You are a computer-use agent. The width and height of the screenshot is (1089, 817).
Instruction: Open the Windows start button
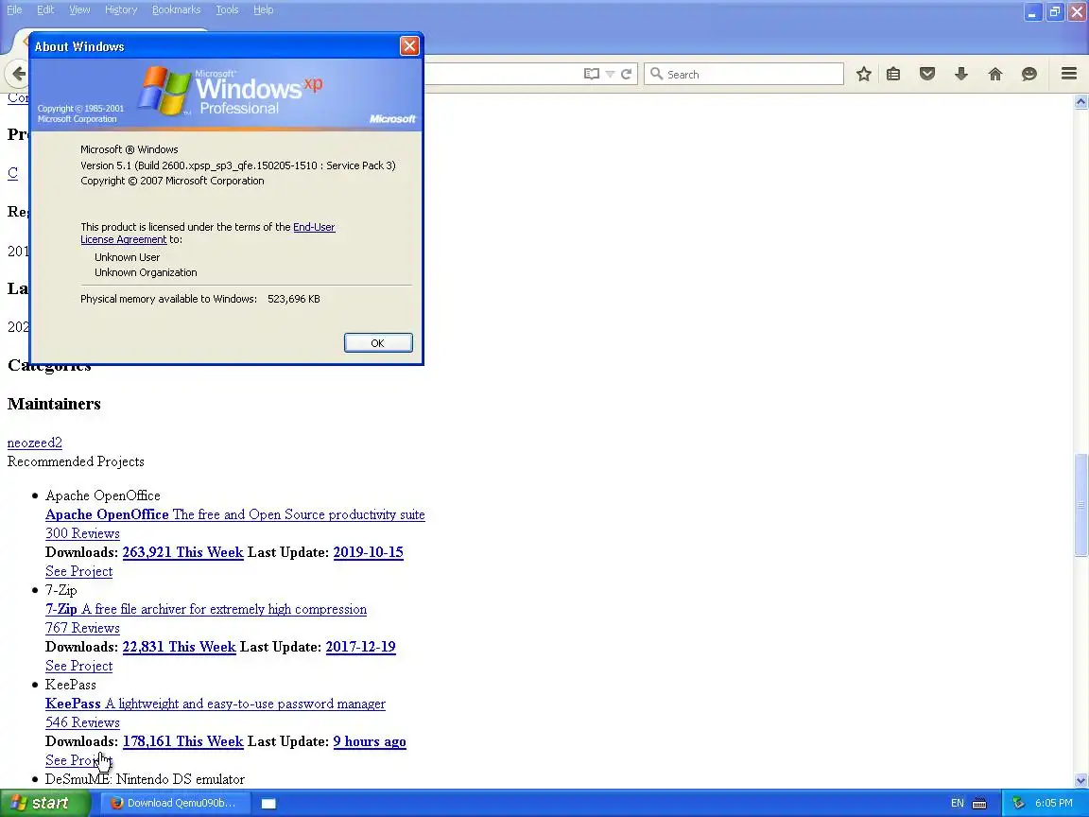44,803
